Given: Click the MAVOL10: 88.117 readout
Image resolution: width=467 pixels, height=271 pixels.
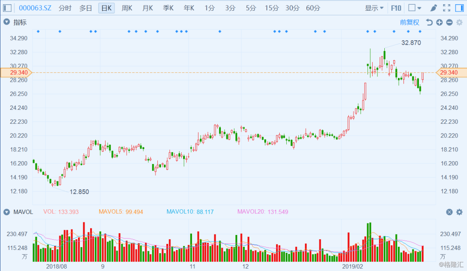Looking at the screenshot, I should (x=190, y=212).
